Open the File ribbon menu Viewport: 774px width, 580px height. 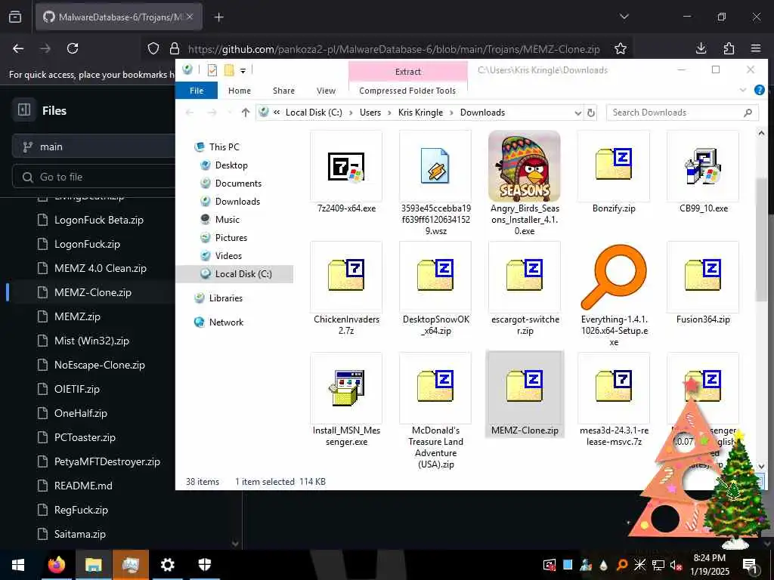(197, 91)
